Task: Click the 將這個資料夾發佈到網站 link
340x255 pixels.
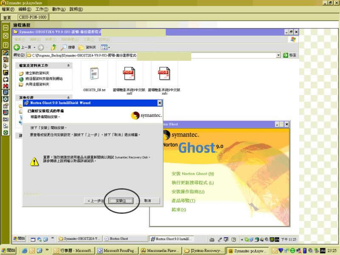Action: (x=44, y=79)
